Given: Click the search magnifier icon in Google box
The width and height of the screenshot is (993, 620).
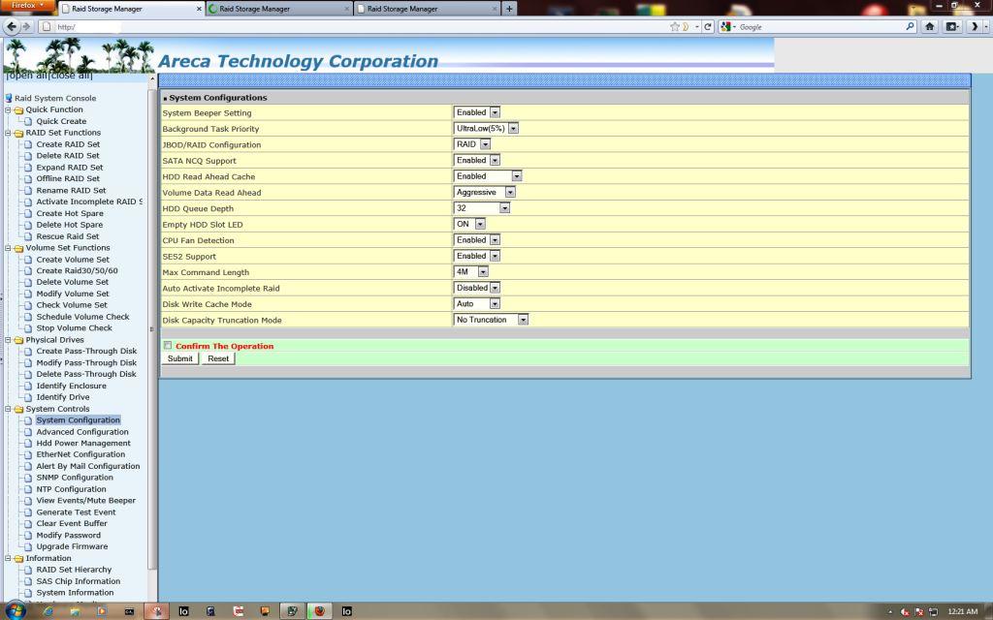Looking at the screenshot, I should 911,26.
